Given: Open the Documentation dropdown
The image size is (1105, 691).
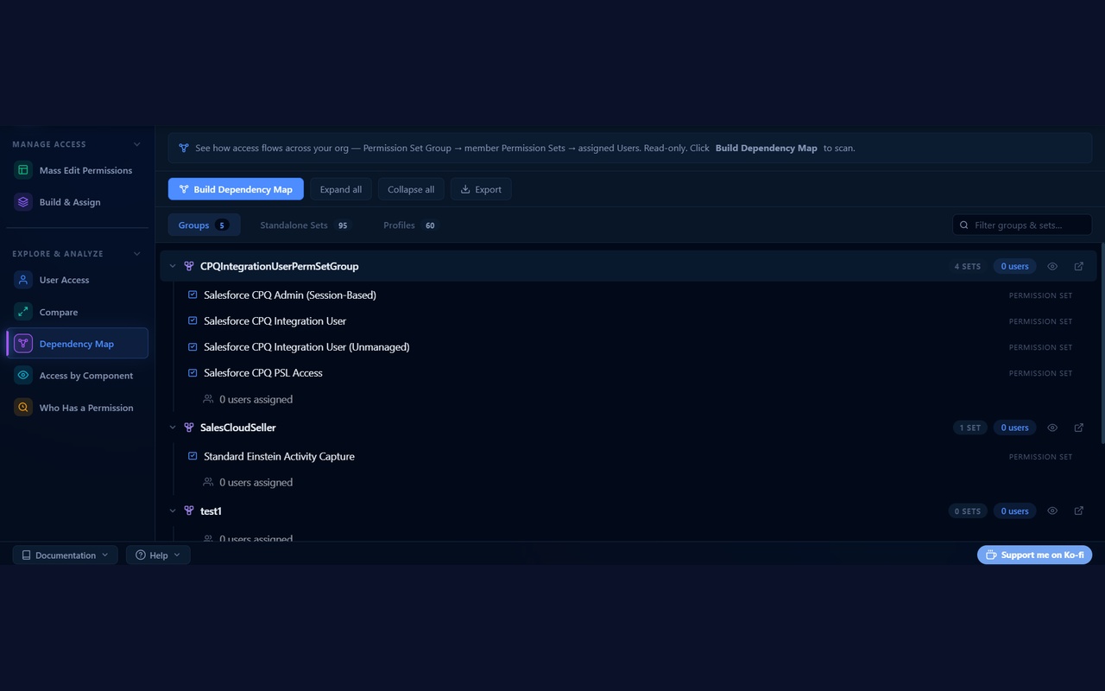Looking at the screenshot, I should pyautogui.click(x=66, y=555).
